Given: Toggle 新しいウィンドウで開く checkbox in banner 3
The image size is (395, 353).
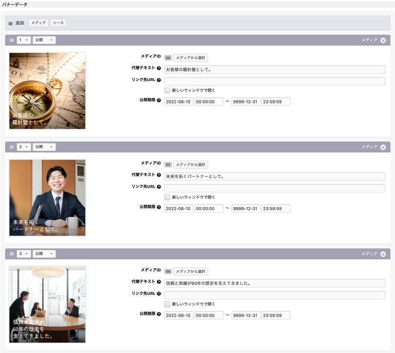Looking at the screenshot, I should pos(167,304).
